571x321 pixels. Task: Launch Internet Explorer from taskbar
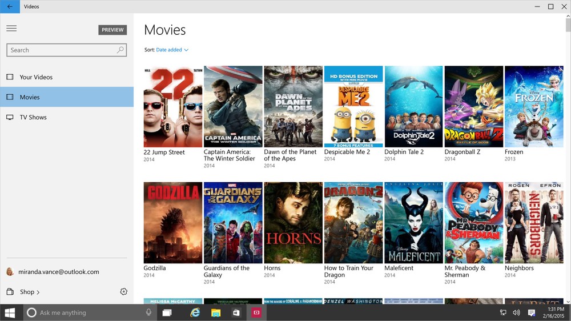[x=195, y=312]
